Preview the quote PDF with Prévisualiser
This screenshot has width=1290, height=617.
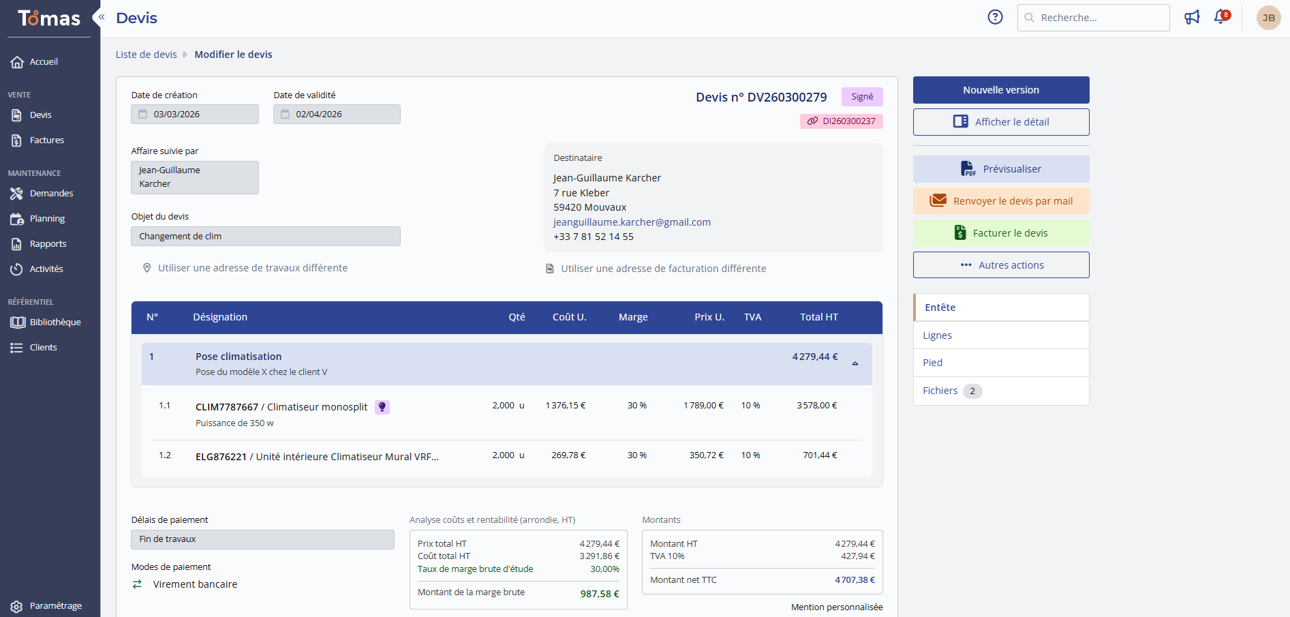1001,169
